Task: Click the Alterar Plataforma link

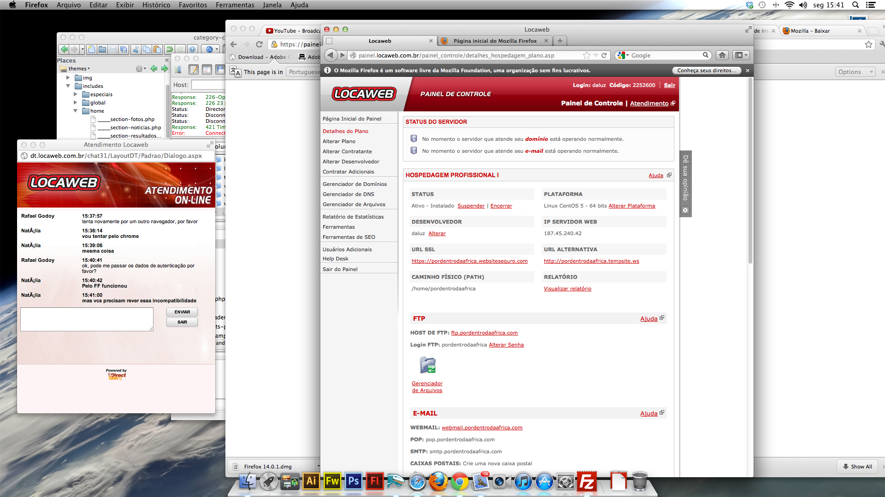Action: [631, 206]
